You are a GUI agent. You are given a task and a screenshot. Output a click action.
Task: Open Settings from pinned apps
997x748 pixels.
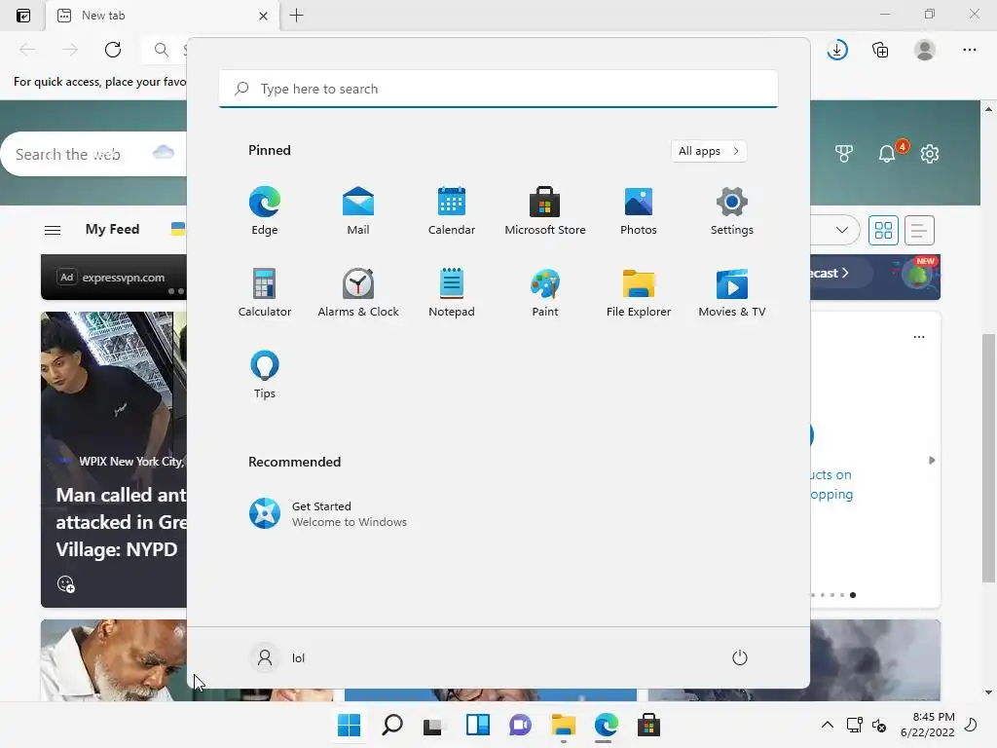pos(732,210)
